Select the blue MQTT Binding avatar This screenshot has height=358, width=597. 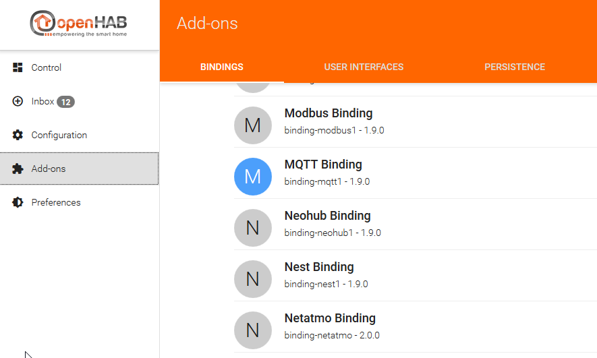(253, 177)
